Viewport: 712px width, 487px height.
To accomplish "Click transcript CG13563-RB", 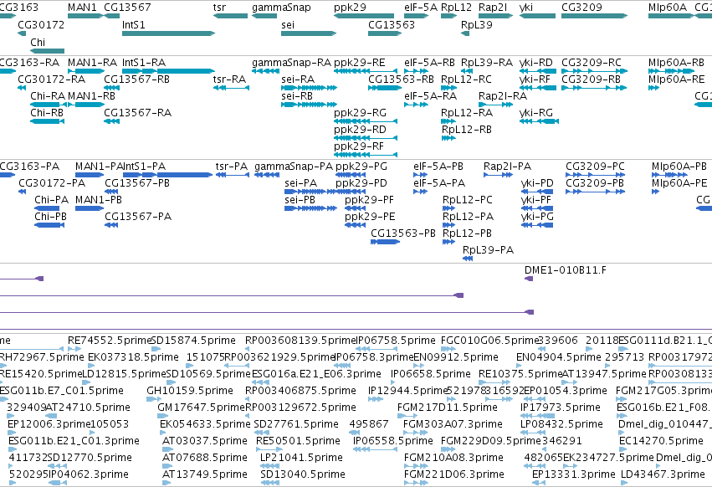I will (401, 79).
